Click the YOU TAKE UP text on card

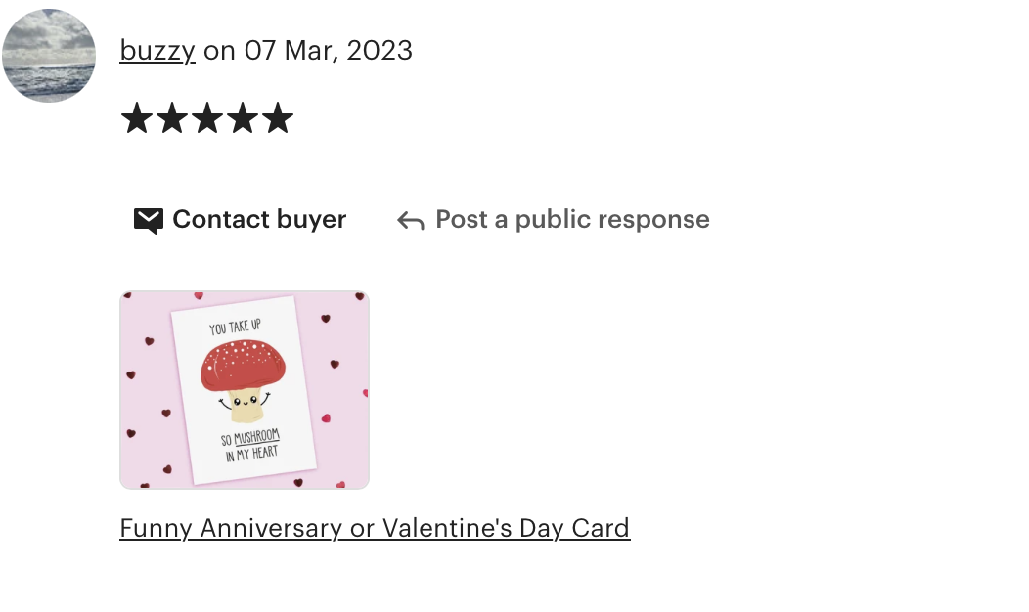235,327
